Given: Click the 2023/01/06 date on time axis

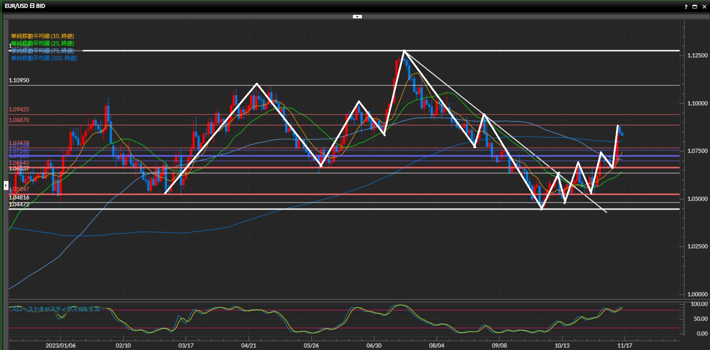Looking at the screenshot, I should coord(61,345).
